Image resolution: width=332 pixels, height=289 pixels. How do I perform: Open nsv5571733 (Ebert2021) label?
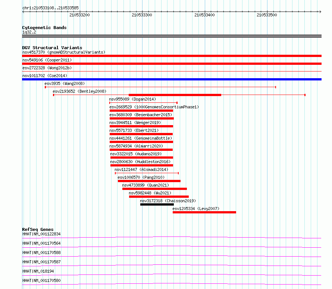pyautogui.click(x=134, y=130)
